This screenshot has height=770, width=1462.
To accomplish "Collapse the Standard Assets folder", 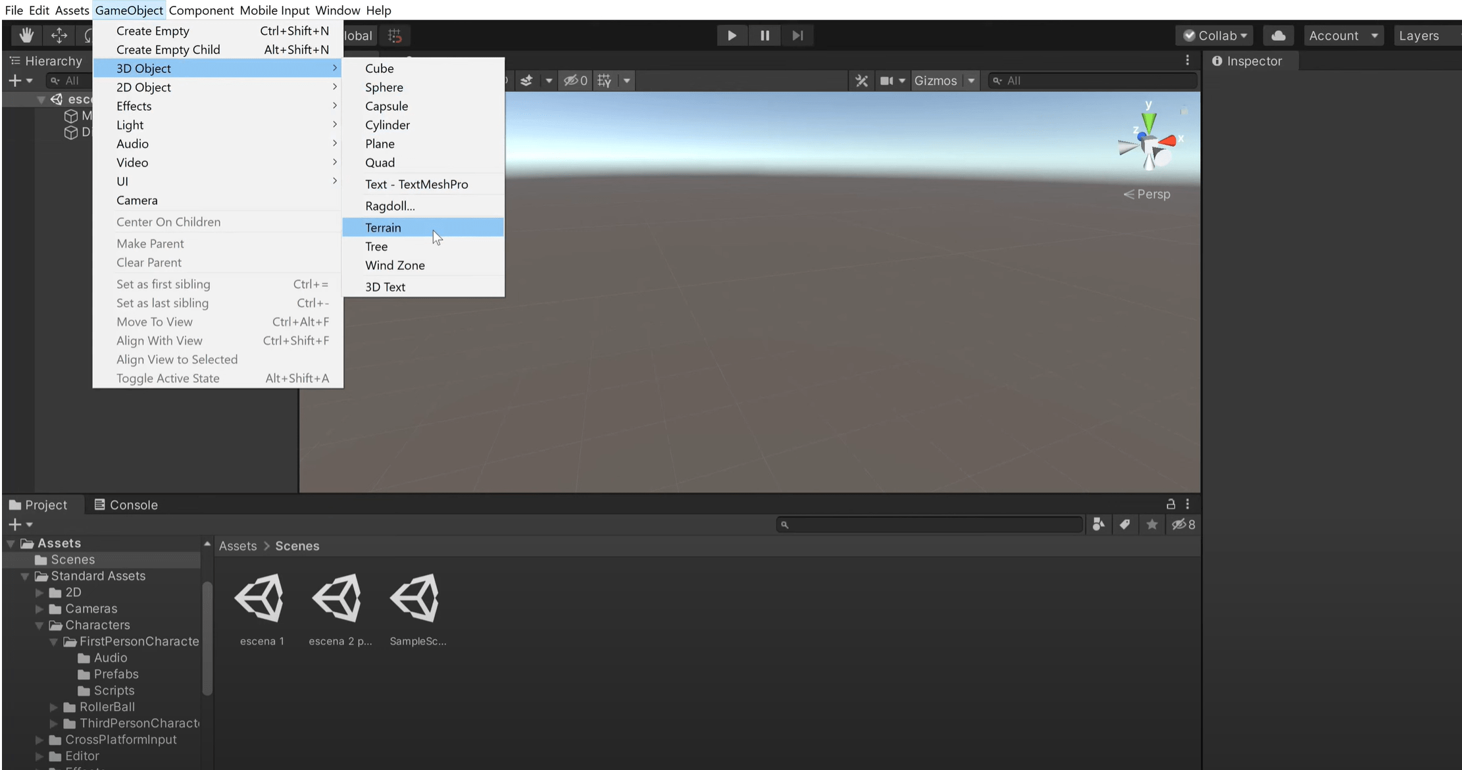I will click(x=25, y=577).
